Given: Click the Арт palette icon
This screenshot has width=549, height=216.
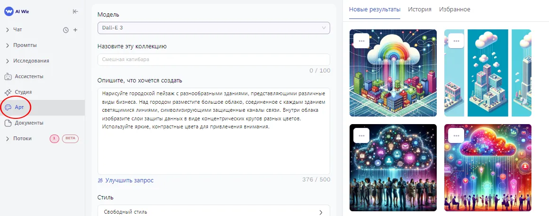Looking at the screenshot, I should [x=8, y=108].
